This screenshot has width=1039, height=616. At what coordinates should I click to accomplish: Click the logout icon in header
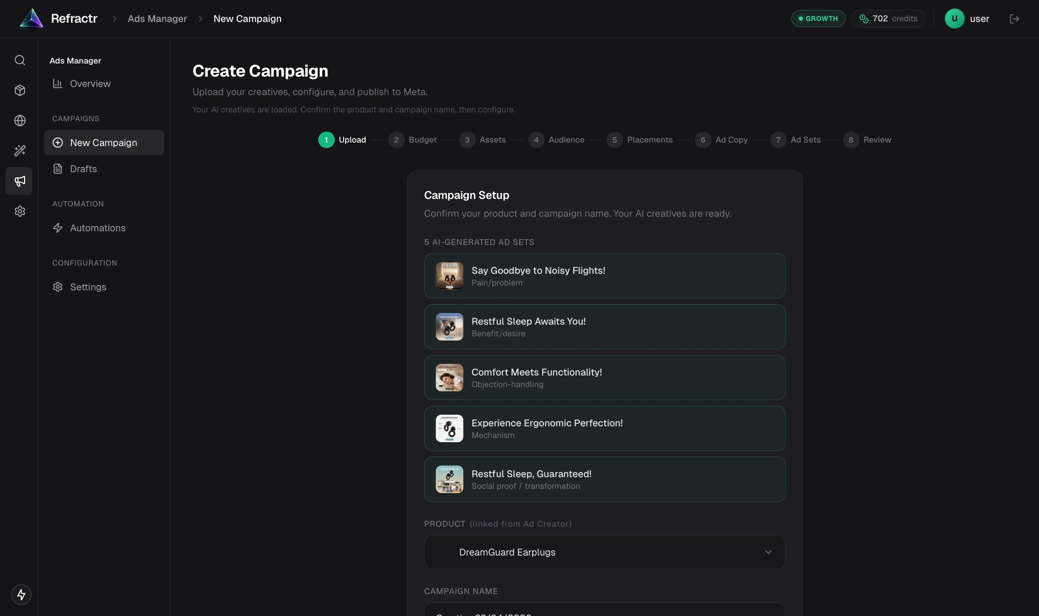[1015, 19]
